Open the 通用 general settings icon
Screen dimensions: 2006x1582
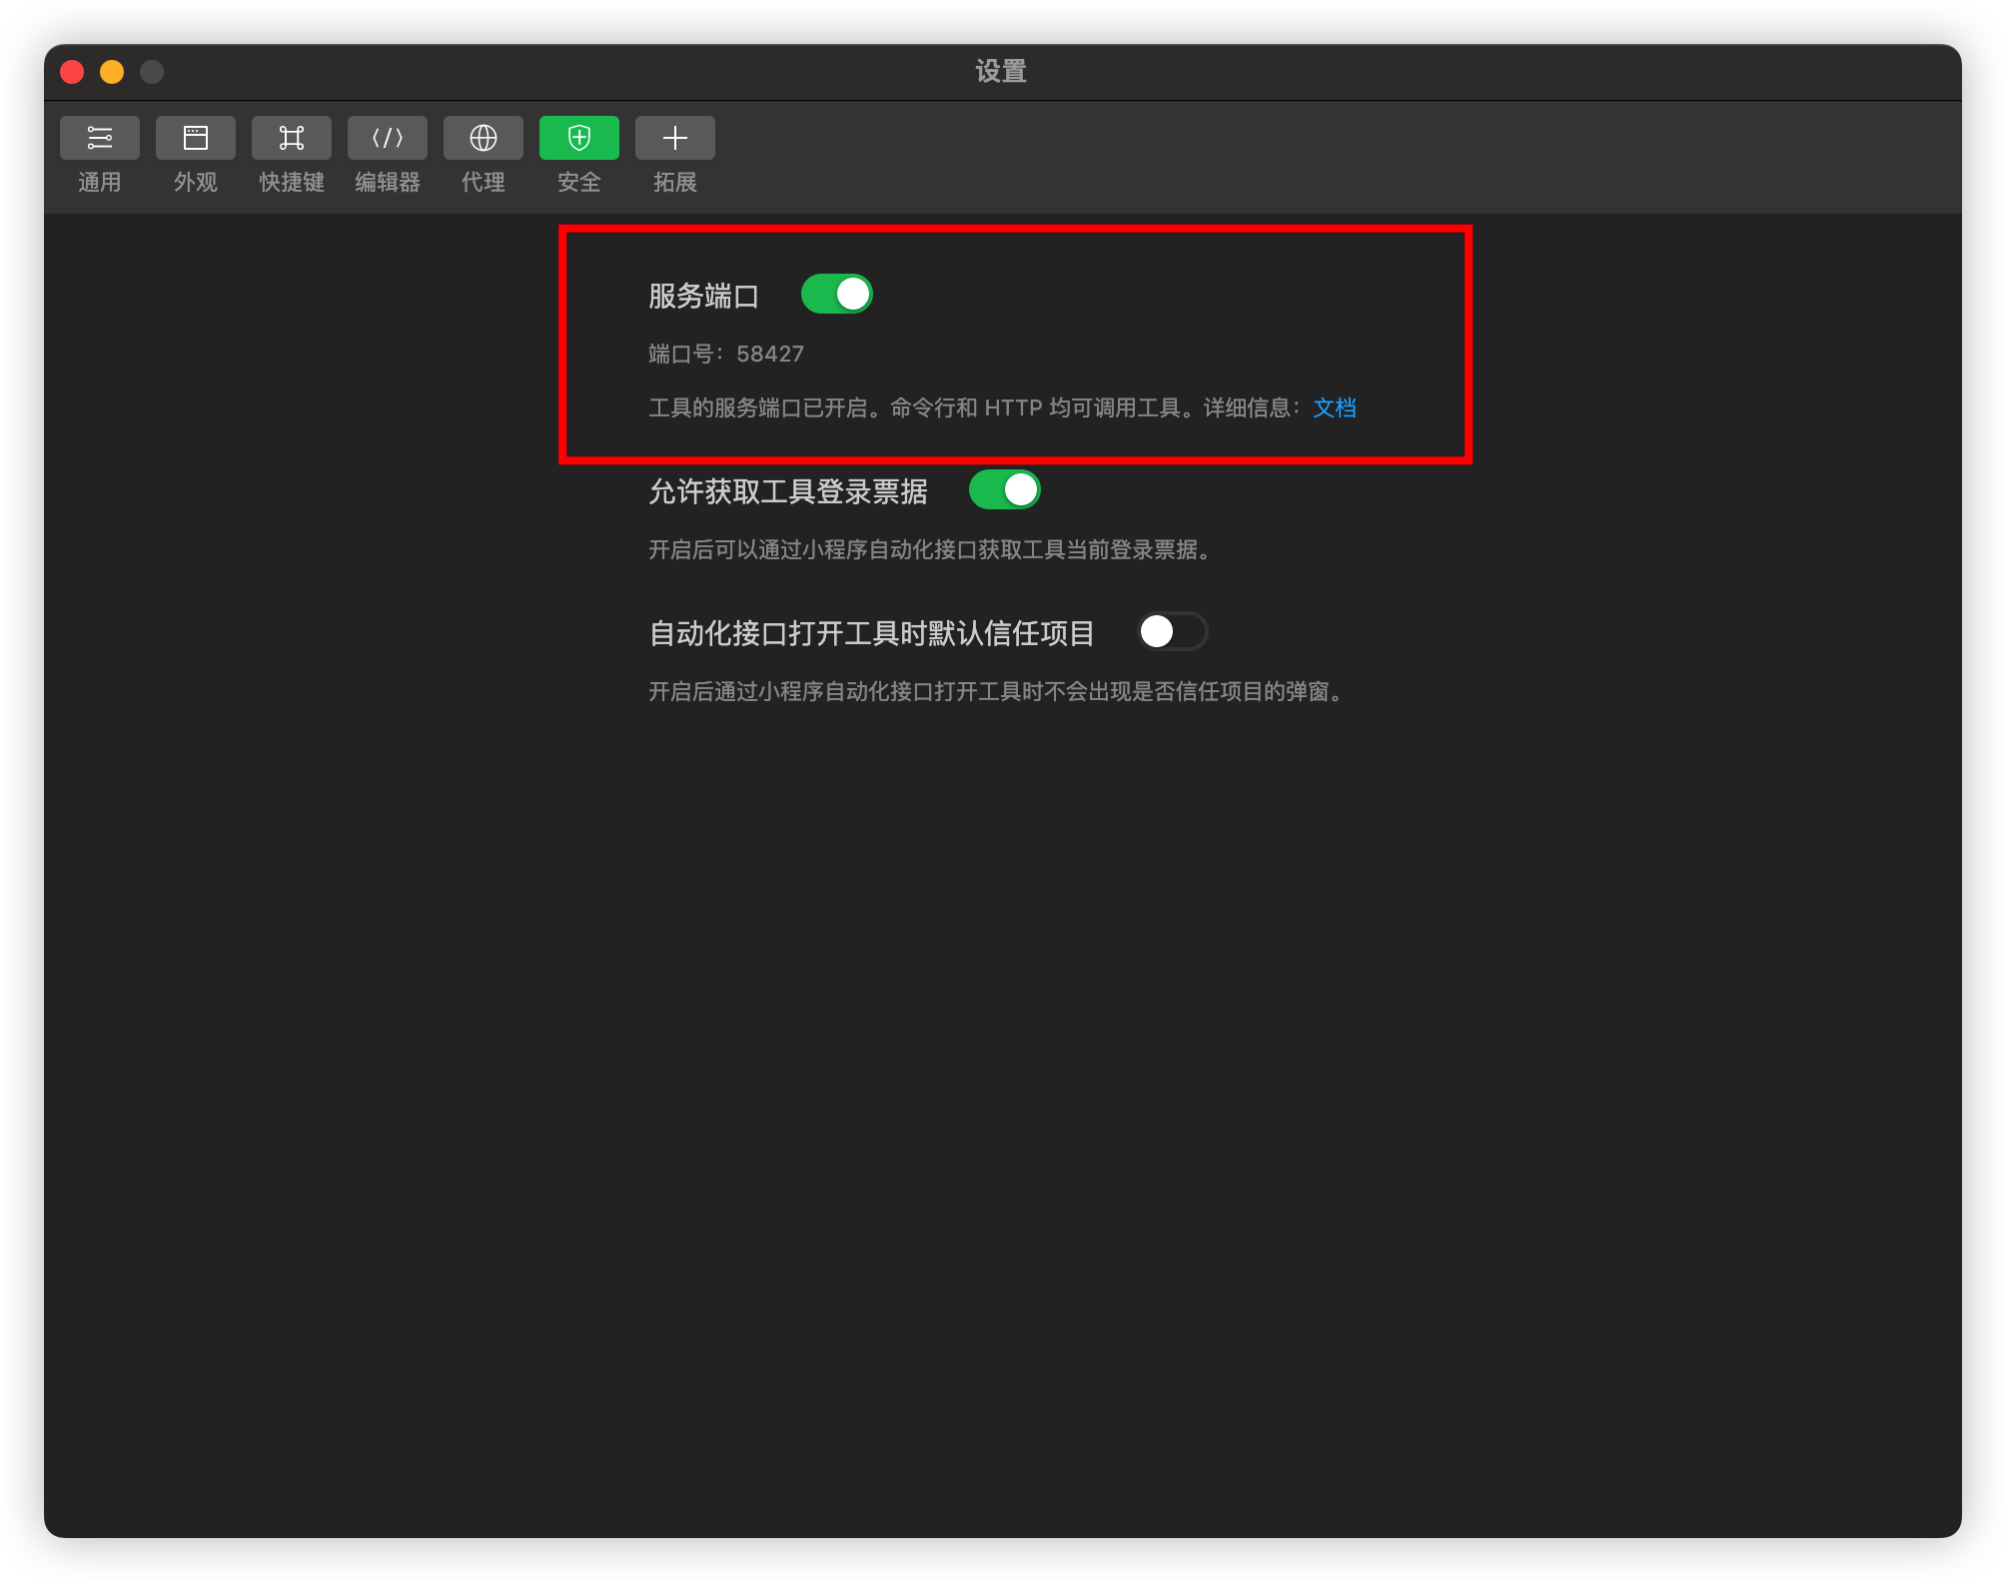[100, 138]
